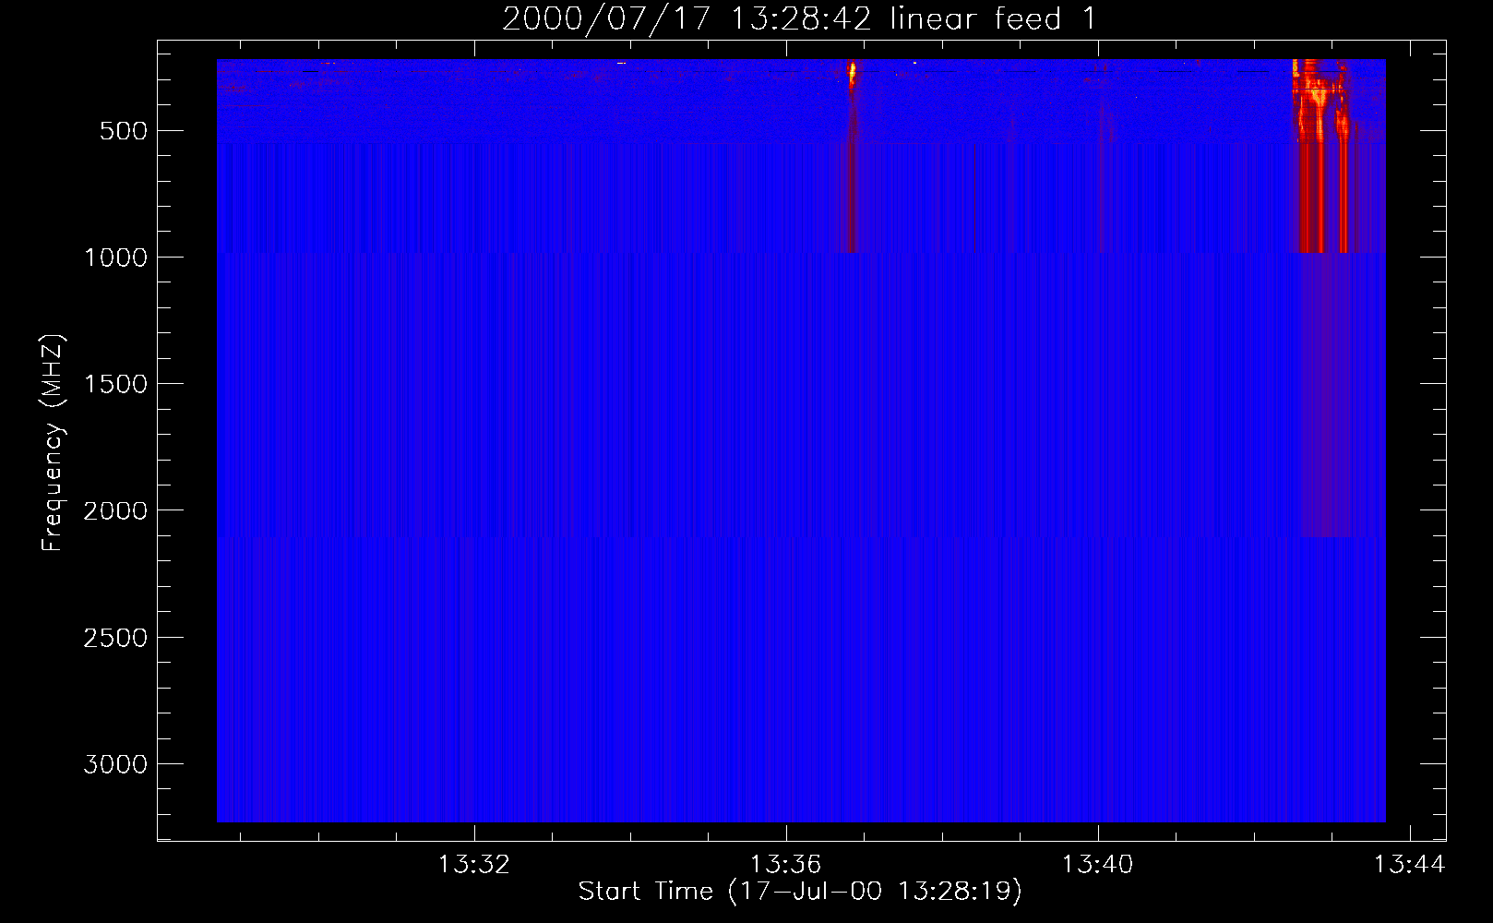The width and height of the screenshot is (1493, 923).
Task: Click the 1000 frequency tick label
Action: 115,258
